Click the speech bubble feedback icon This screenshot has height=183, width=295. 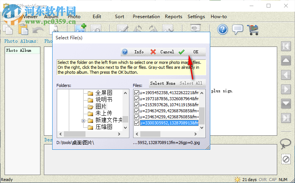238,29
